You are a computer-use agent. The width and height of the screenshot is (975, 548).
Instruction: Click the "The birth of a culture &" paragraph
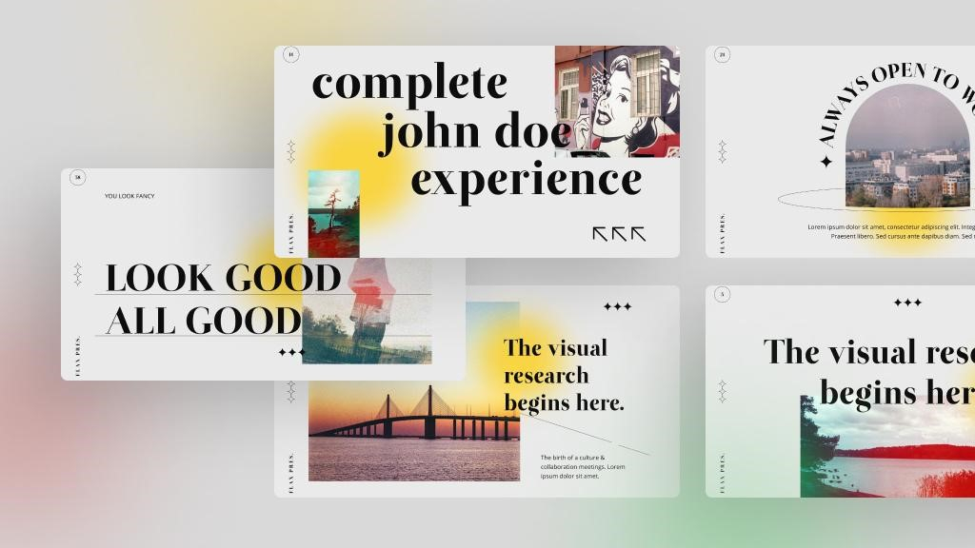(x=583, y=466)
